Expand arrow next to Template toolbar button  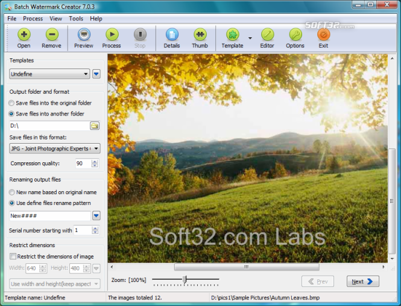point(250,38)
